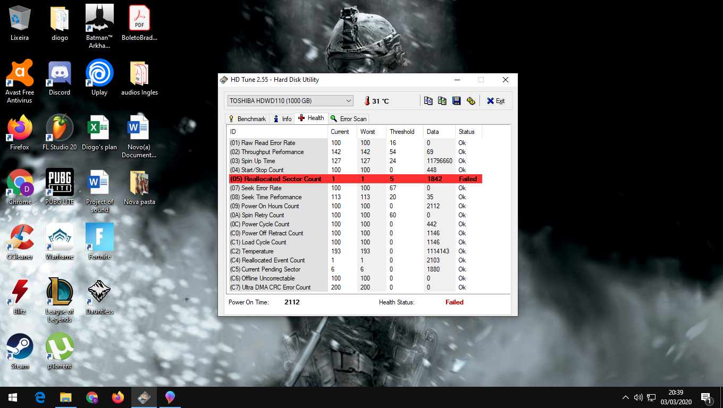723x408 pixels.
Task: Select the Start/Stop Count row
Action: (x=355, y=170)
